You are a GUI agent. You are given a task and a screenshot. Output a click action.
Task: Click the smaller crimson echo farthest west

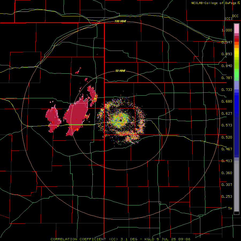[53, 118]
